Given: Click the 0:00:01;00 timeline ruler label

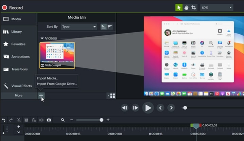Looking at the screenshot, I should (x=115, y=134).
